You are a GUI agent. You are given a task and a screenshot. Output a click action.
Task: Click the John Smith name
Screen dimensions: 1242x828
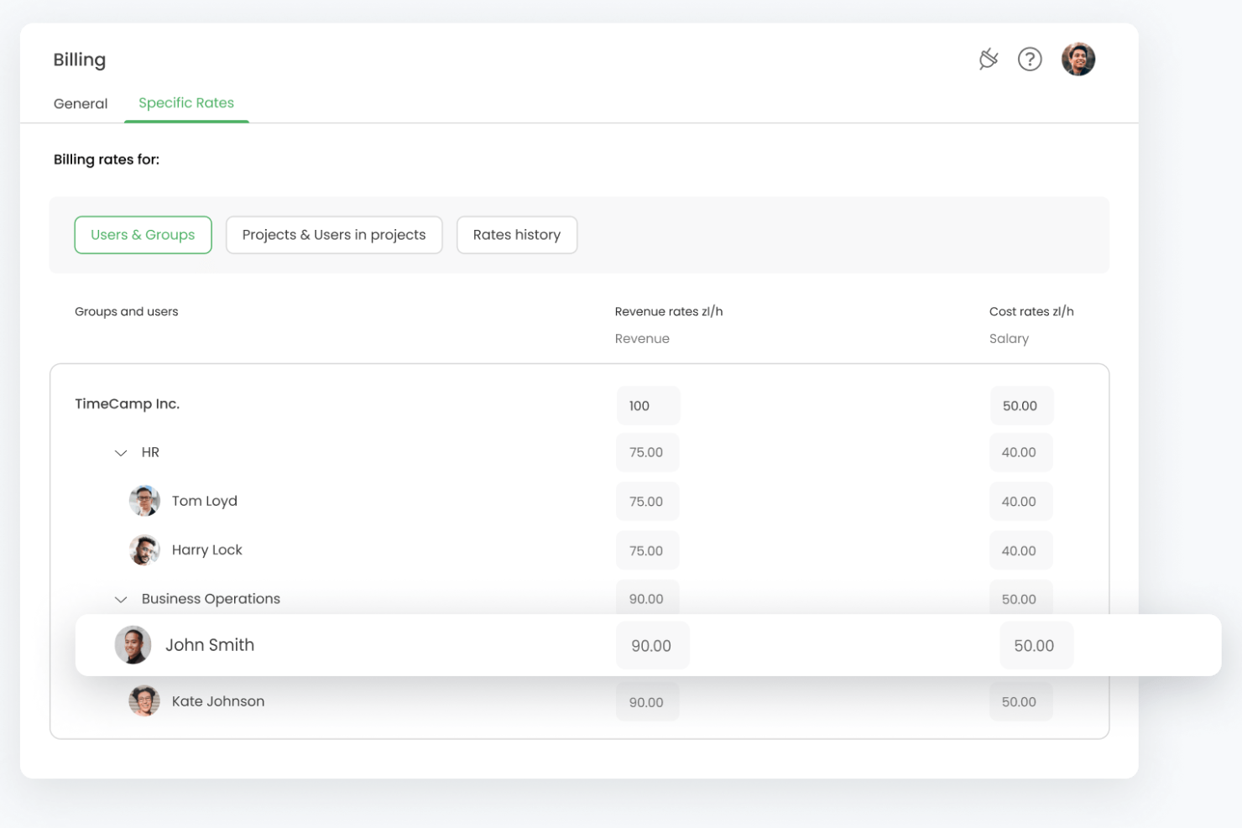tap(210, 645)
